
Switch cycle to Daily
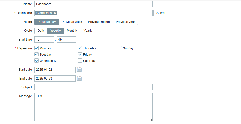coord(41,31)
